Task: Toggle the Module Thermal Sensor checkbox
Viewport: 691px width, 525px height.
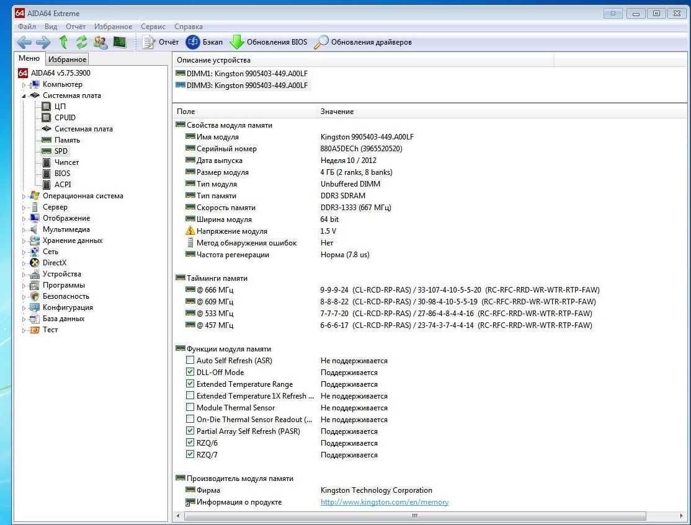Action: pyautogui.click(x=190, y=407)
